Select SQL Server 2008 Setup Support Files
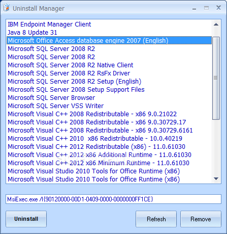 click(109, 90)
